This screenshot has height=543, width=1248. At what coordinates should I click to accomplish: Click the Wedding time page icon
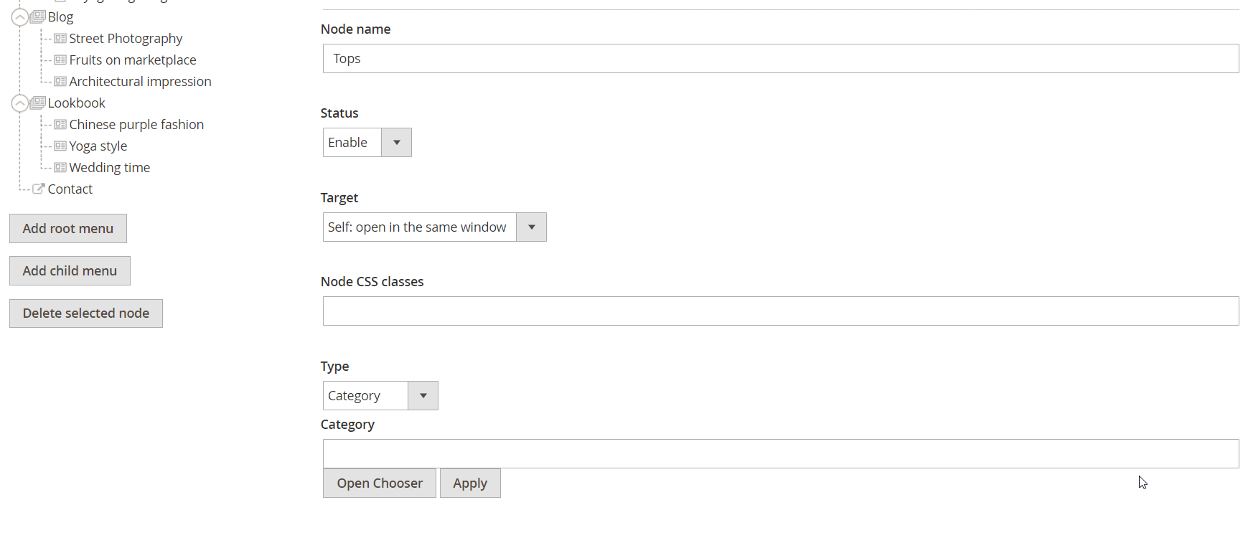click(60, 167)
